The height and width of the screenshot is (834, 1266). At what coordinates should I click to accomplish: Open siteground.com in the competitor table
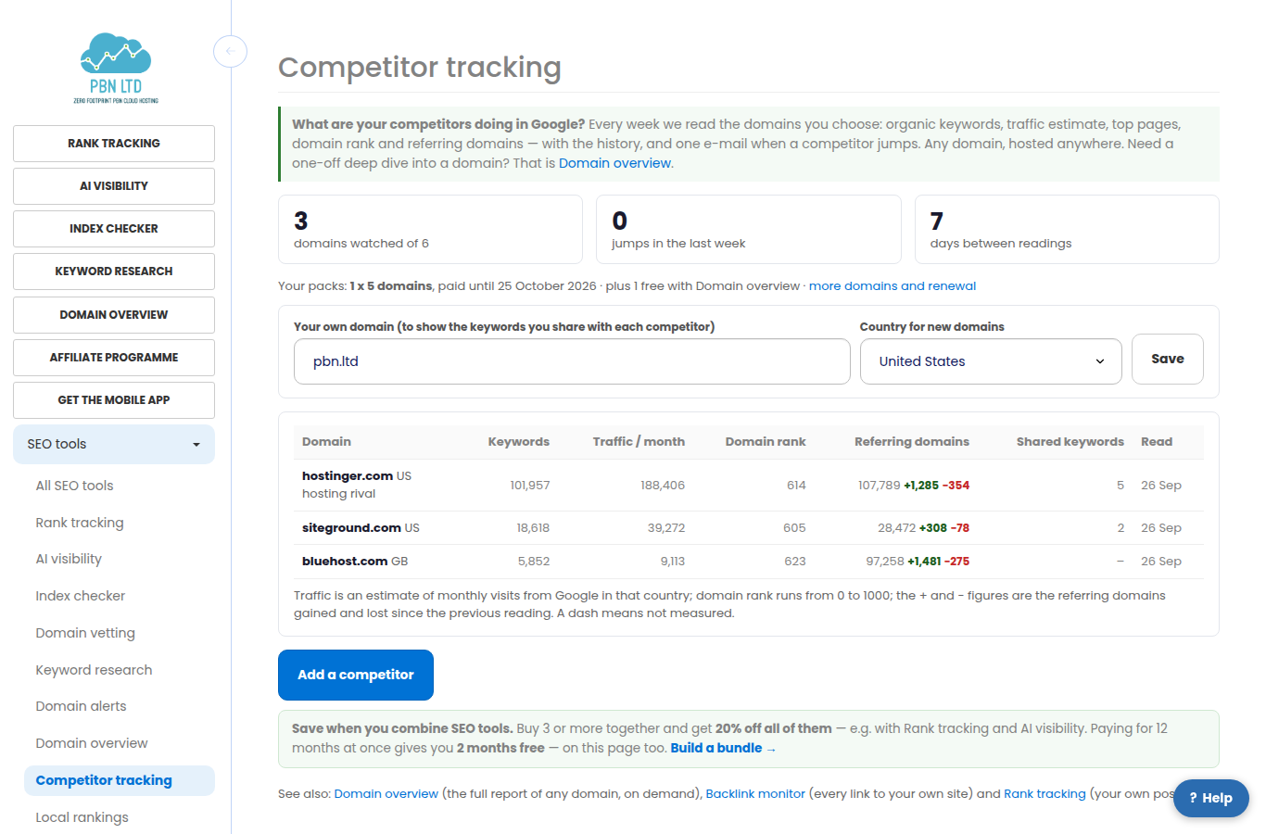pyautogui.click(x=351, y=528)
